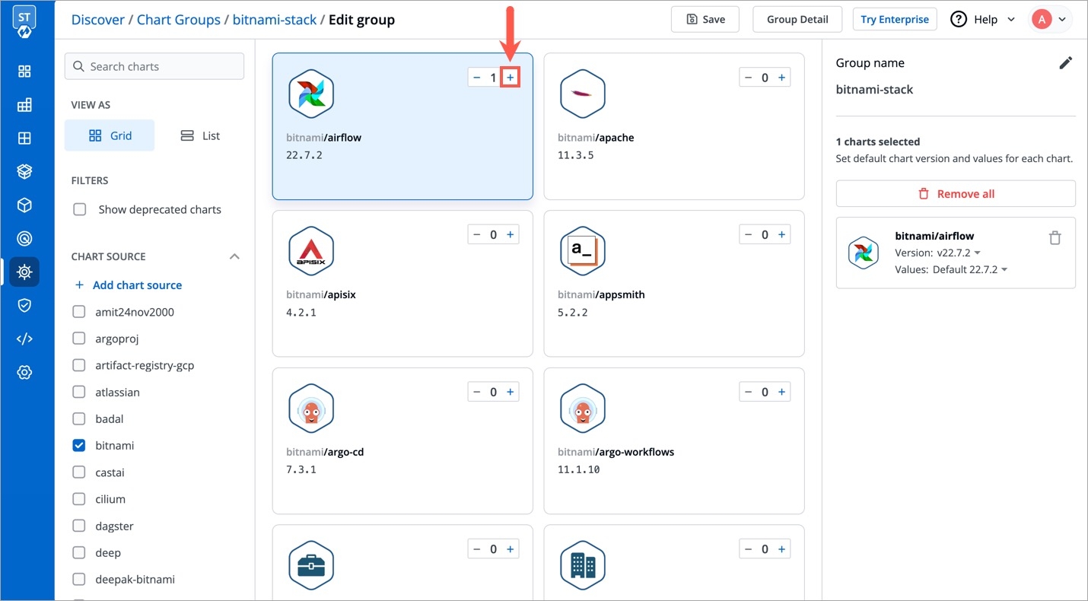Increase bitnami/apache chart count
The image size is (1088, 601).
[782, 78]
